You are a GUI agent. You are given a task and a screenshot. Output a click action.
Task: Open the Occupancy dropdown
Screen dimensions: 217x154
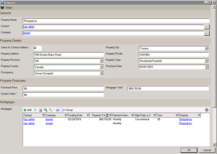click(x=101, y=73)
